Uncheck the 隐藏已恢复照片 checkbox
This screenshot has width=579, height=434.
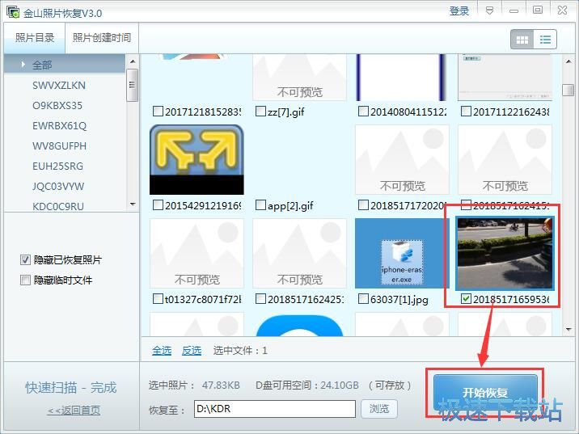pyautogui.click(x=26, y=260)
